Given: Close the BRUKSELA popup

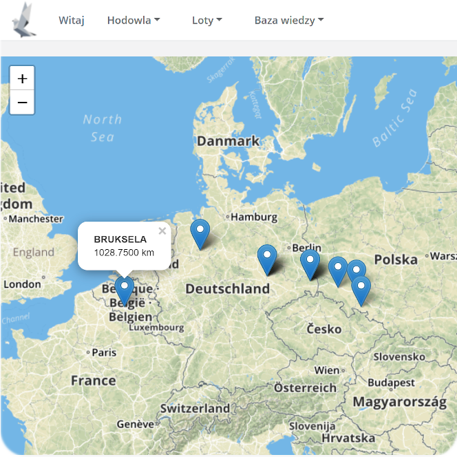Looking at the screenshot, I should (x=162, y=231).
